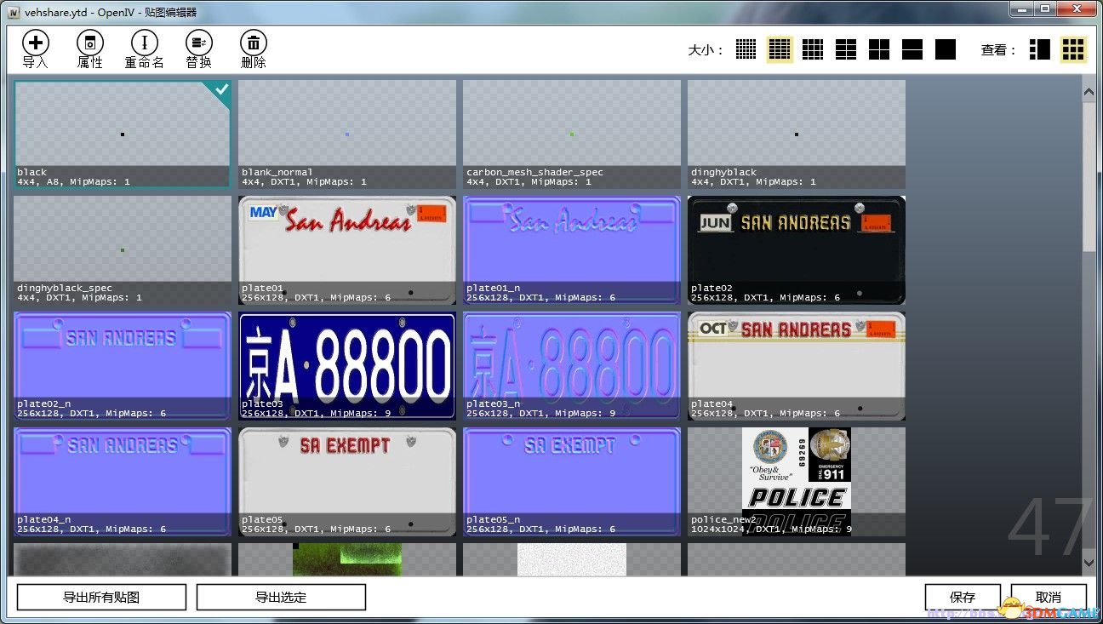Select the plate01 San Andreas license plate
The height and width of the screenshot is (624, 1103).
coord(347,250)
